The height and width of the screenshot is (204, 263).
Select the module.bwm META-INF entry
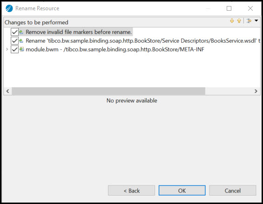[x=115, y=49]
